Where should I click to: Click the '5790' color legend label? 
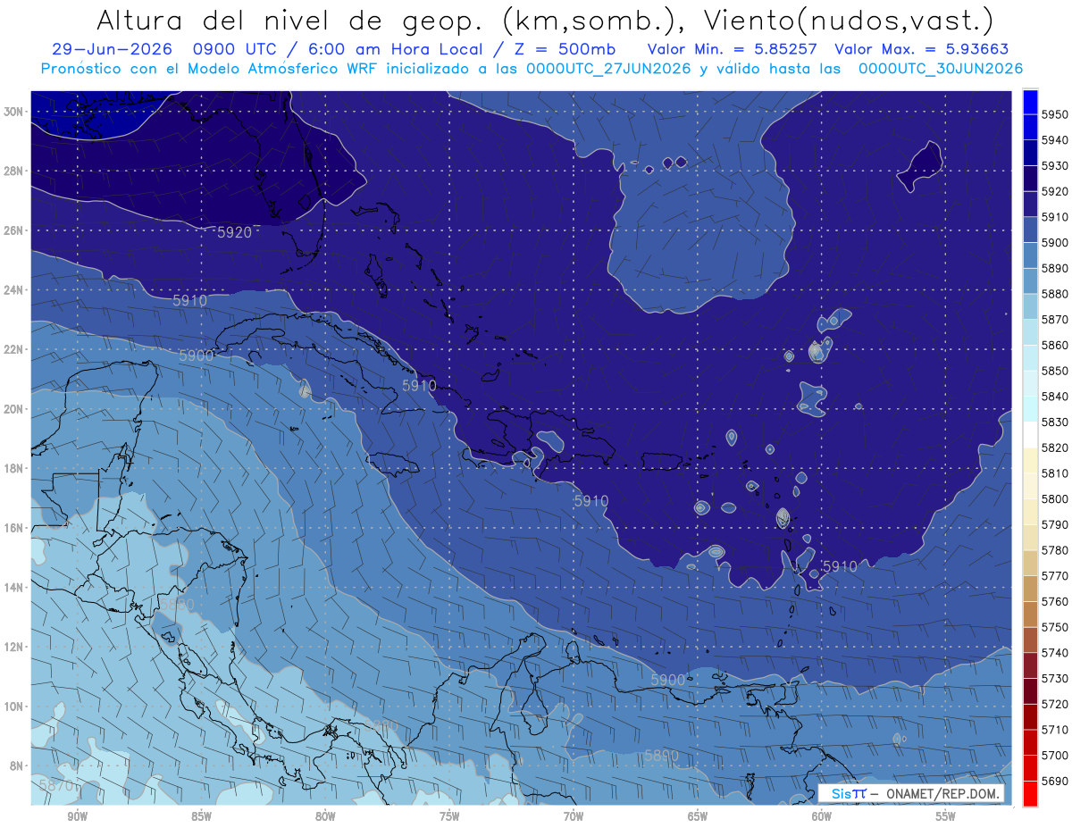click(1054, 524)
